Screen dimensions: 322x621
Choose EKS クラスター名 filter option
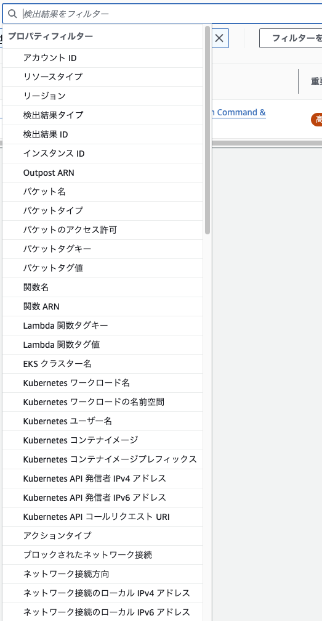pos(102,364)
